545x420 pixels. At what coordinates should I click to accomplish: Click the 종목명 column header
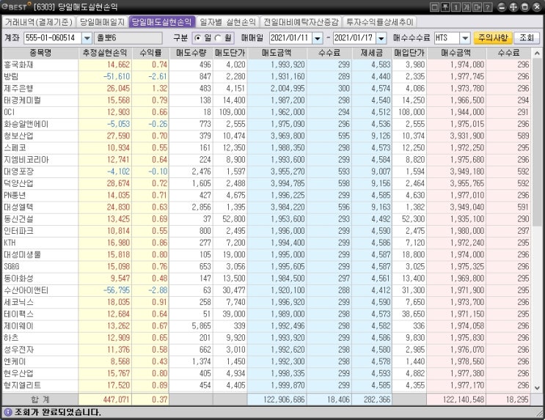tap(40, 54)
